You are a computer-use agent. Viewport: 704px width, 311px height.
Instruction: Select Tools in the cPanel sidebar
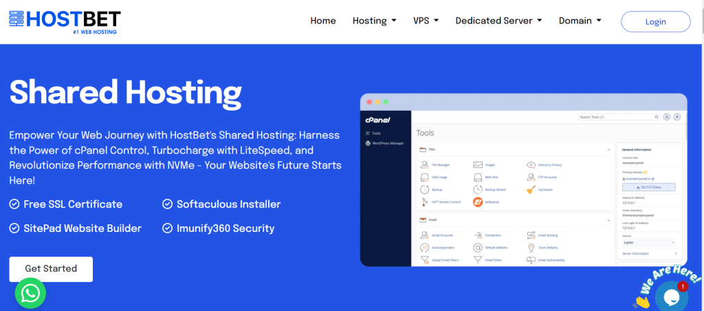click(373, 133)
